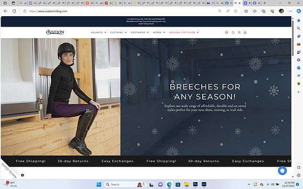Viewport: 303px width, 189px height.
Task: Open the blue chat bubble widget
Action: click(282, 171)
